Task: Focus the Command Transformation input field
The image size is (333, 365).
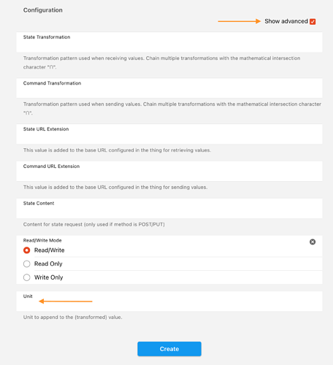Action: [169, 88]
